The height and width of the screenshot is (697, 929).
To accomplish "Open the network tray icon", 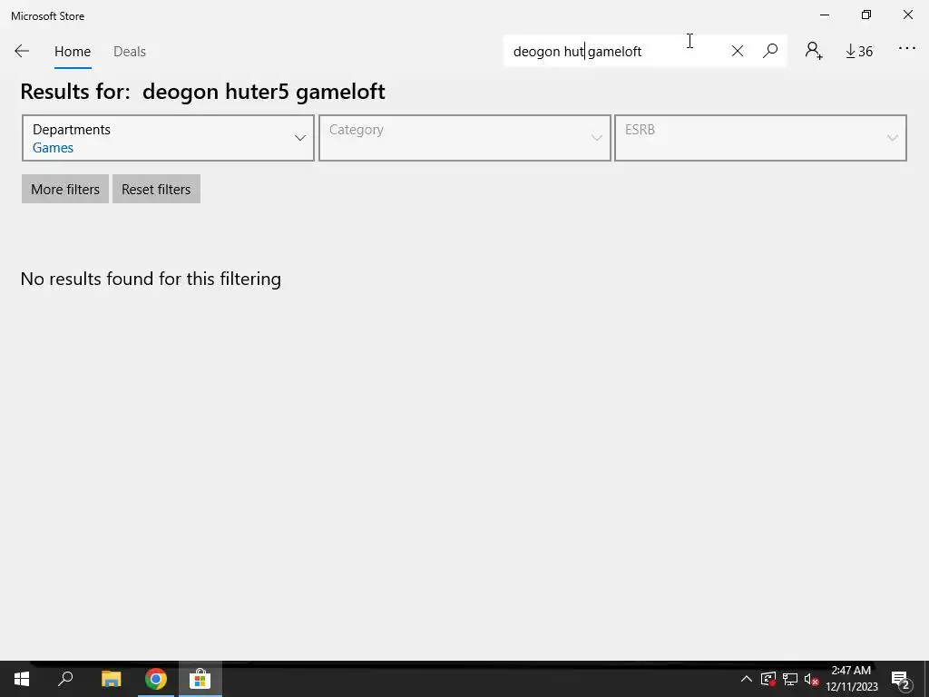I will point(790,679).
